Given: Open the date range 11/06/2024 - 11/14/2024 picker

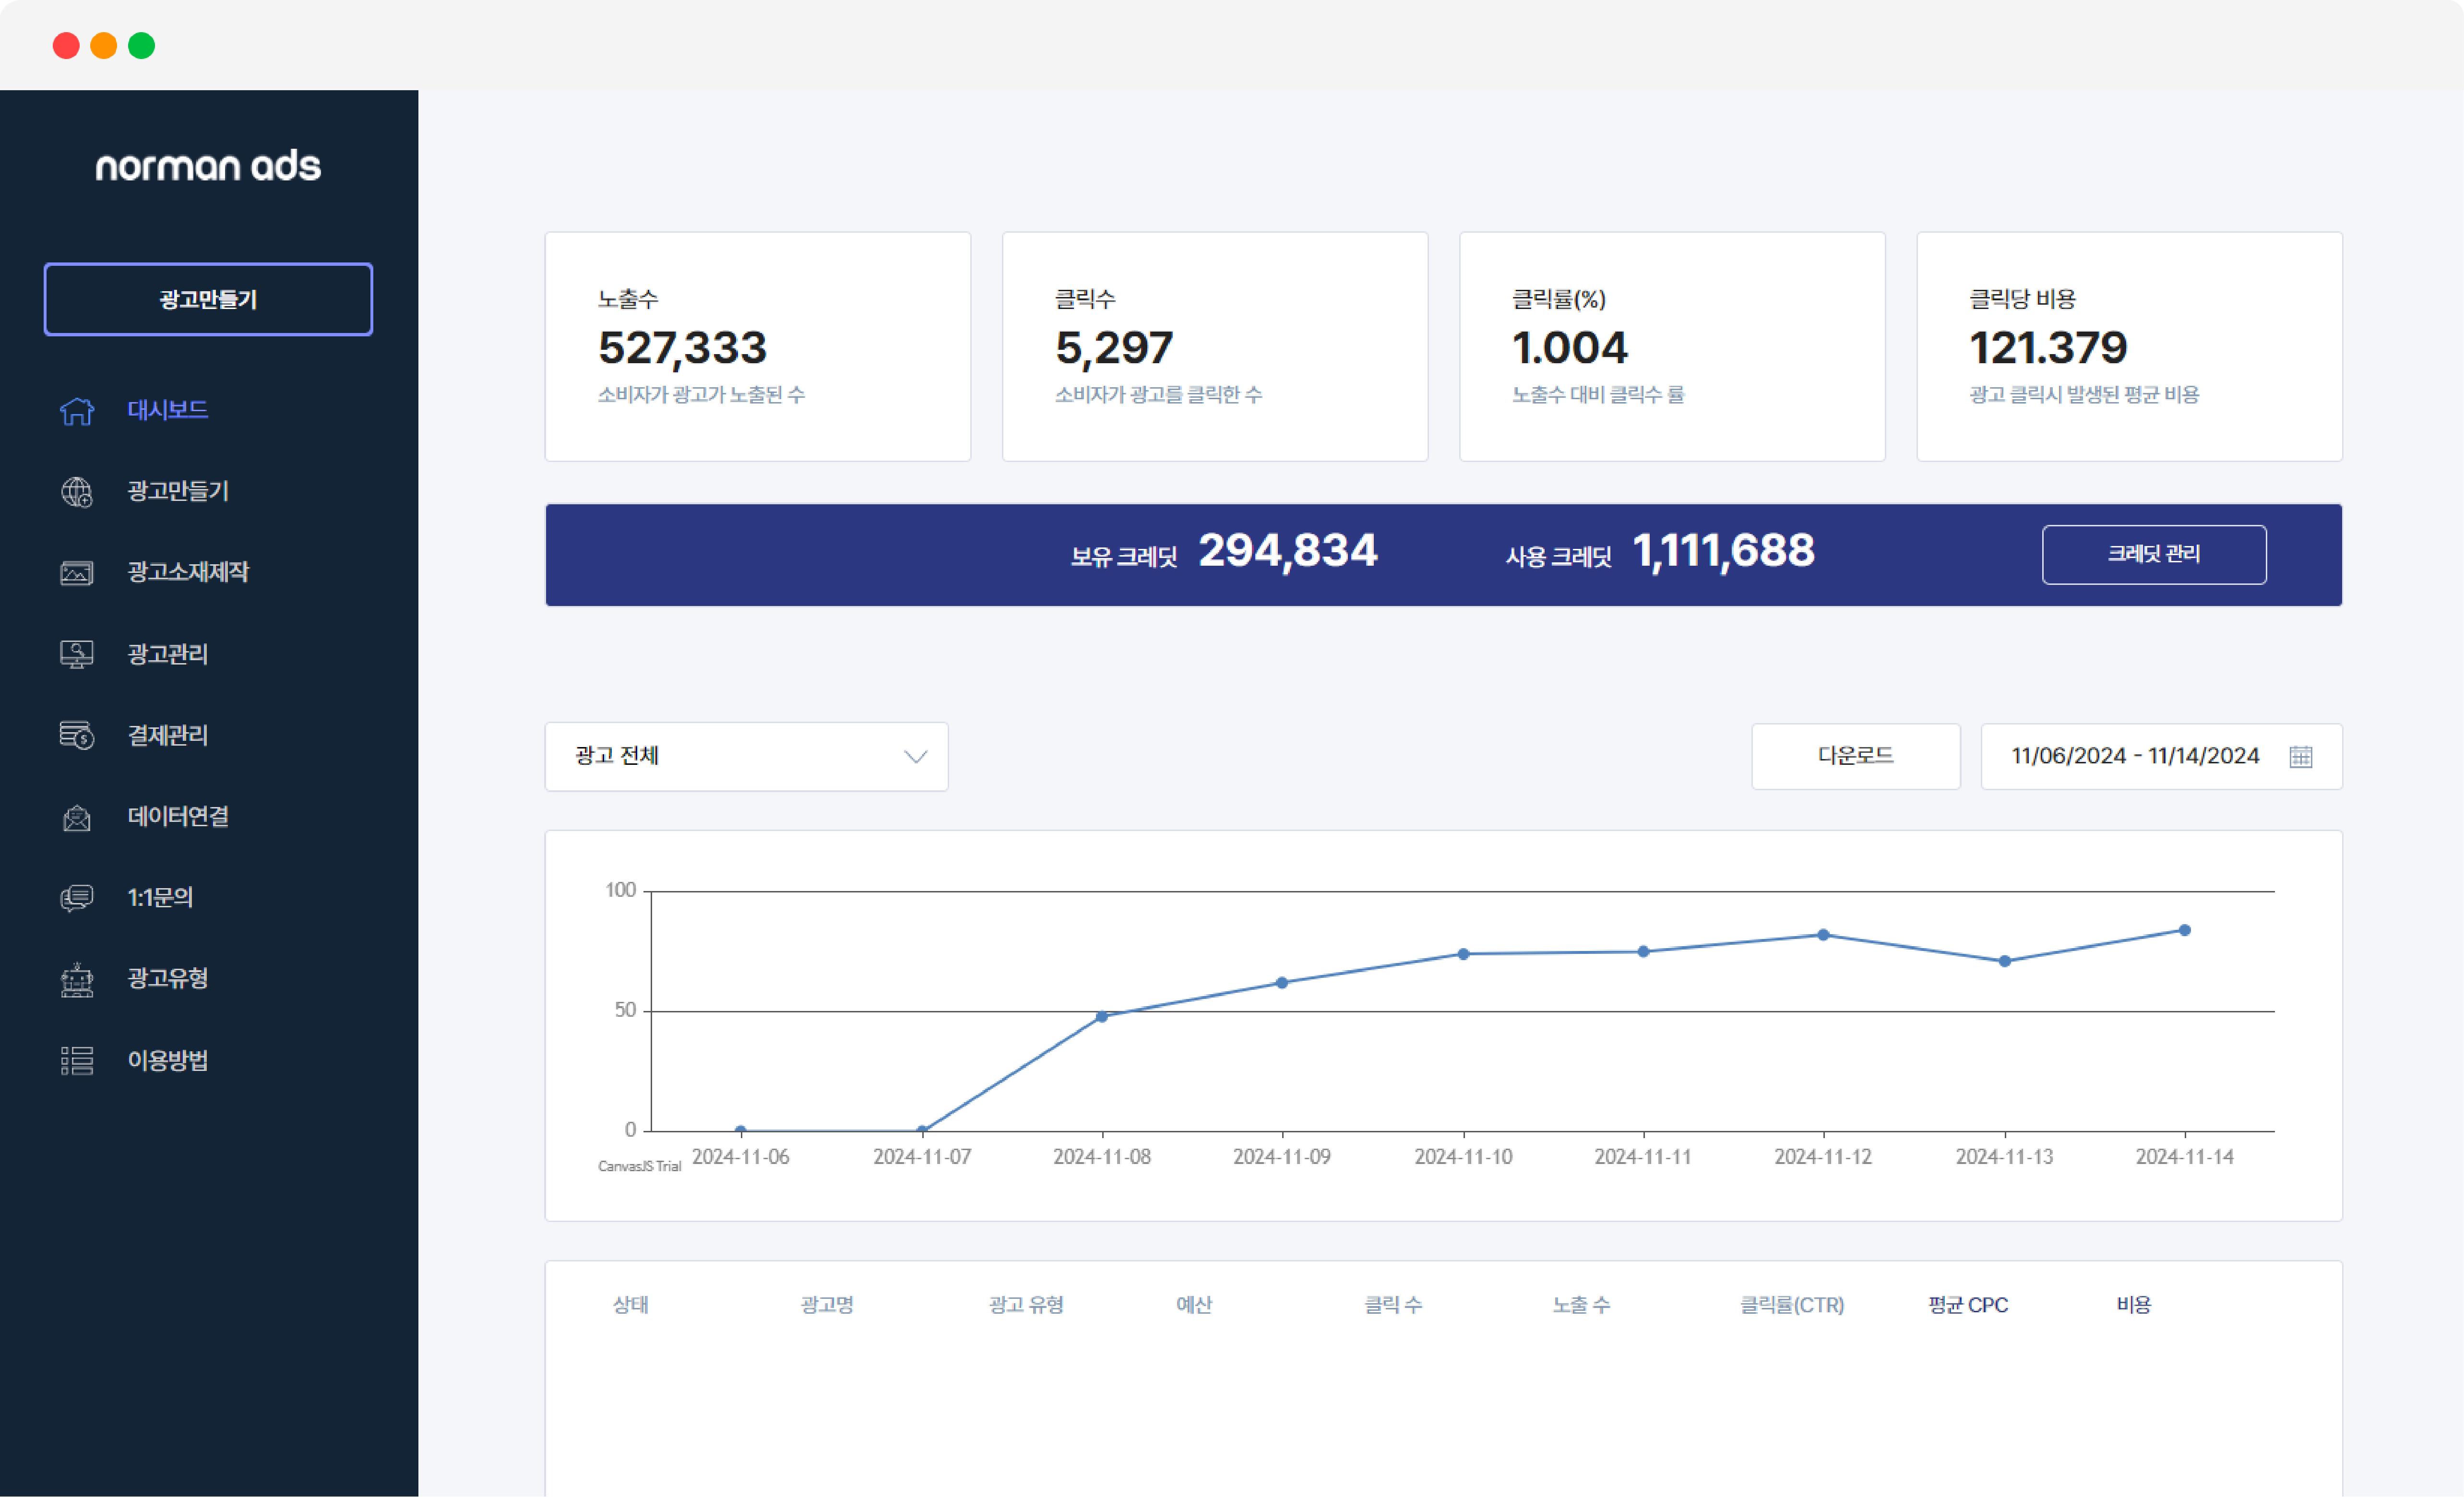Looking at the screenshot, I should [2134, 757].
